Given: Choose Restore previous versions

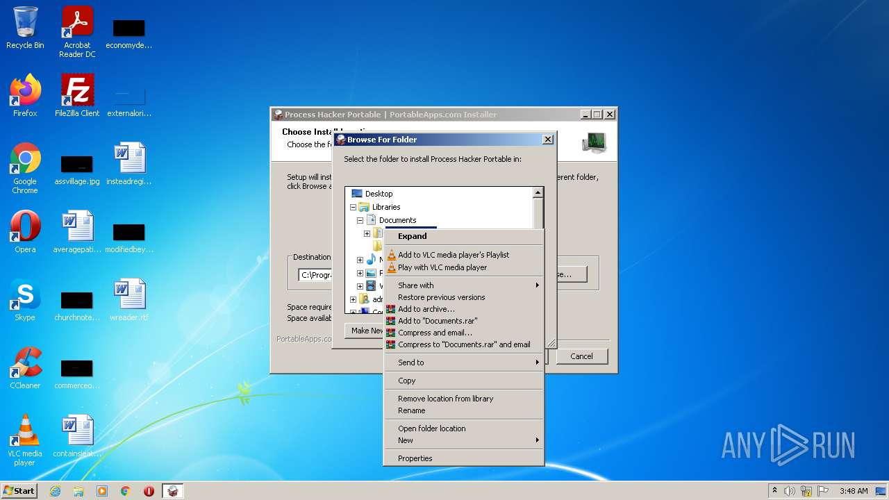Looking at the screenshot, I should coord(463,297).
